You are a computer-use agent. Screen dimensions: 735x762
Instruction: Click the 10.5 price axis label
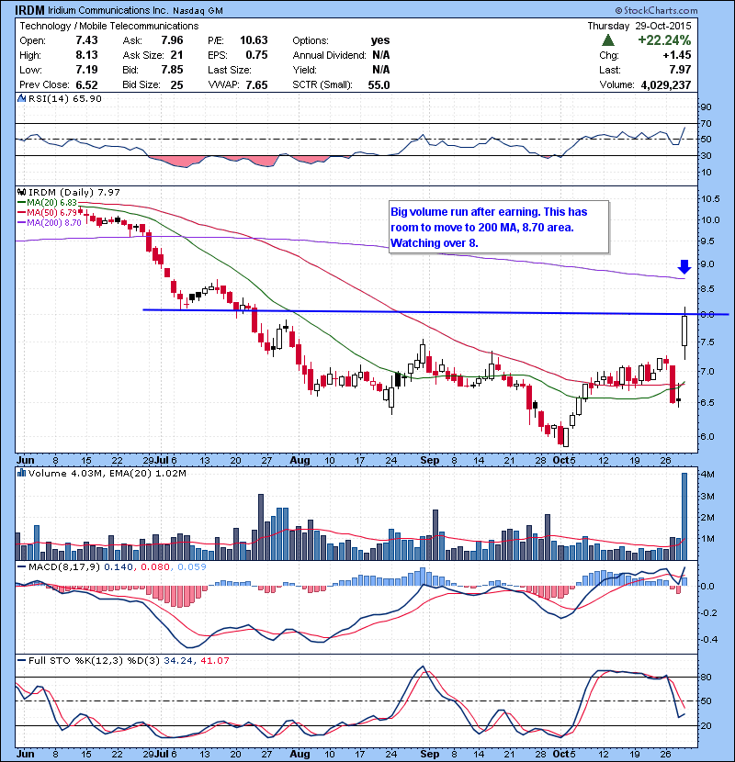pos(710,198)
